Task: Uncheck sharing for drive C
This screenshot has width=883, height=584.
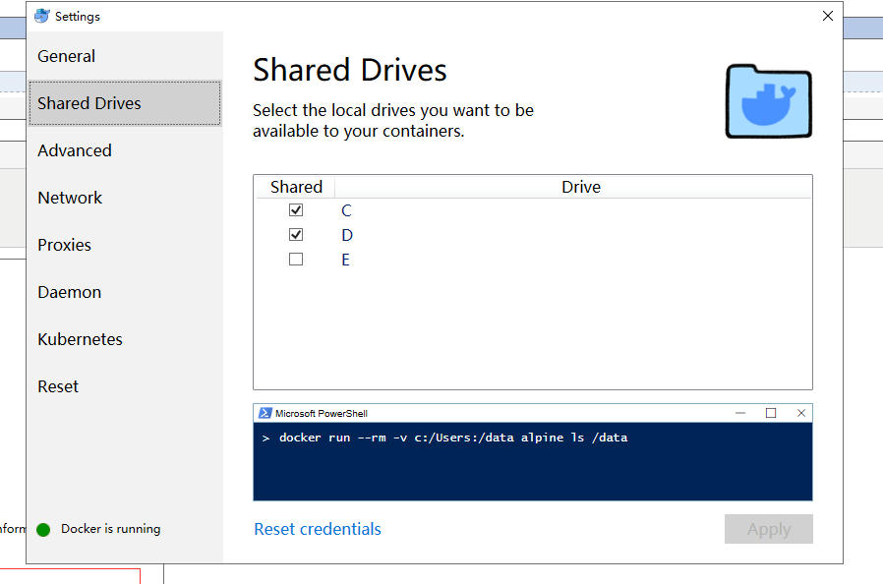Action: tap(296, 210)
